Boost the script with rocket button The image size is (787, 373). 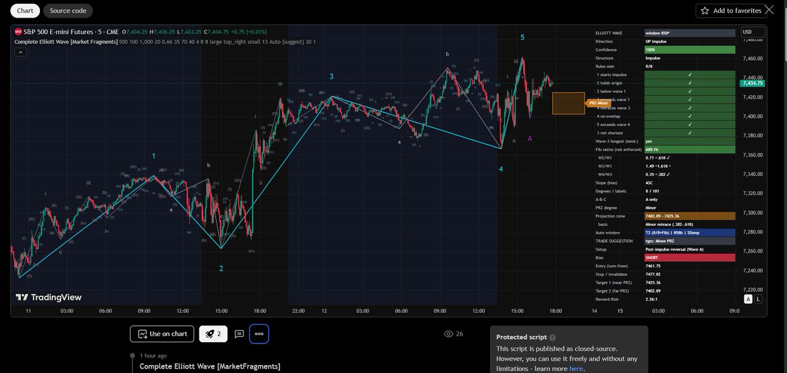pyautogui.click(x=212, y=334)
